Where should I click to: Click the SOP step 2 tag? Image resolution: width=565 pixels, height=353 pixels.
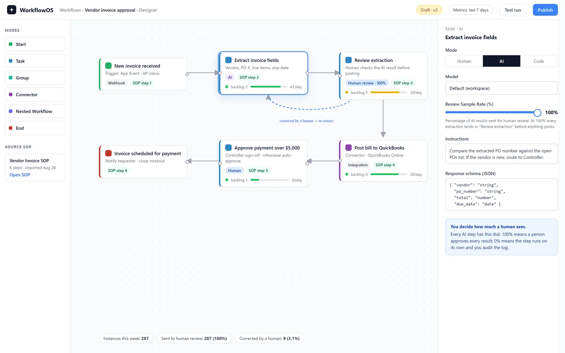pos(249,77)
